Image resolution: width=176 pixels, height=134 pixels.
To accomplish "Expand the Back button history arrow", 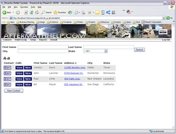I will pyautogui.click(x=13, y=12).
